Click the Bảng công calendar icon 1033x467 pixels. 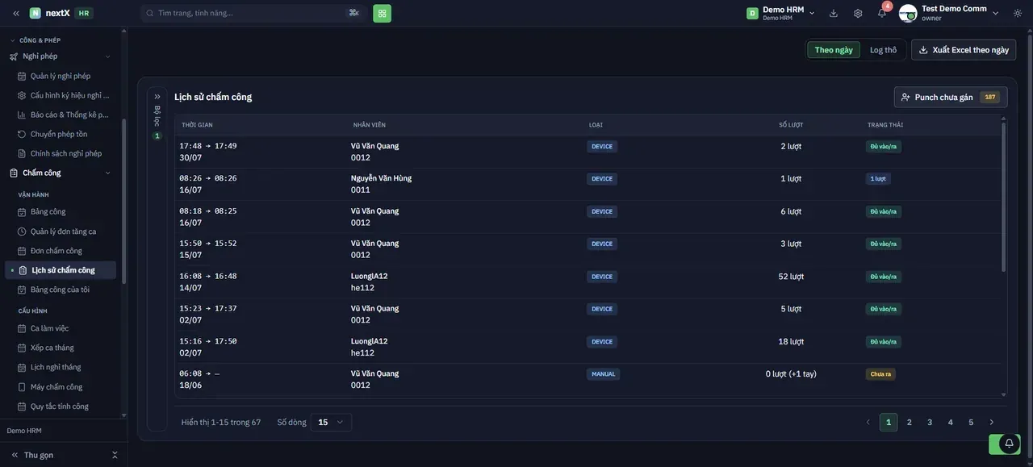[22, 211]
